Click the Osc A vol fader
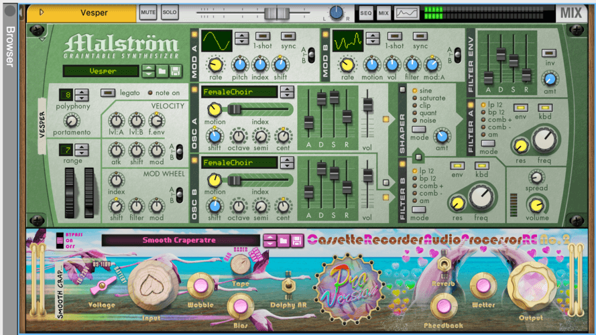596x335 pixels. [367, 104]
